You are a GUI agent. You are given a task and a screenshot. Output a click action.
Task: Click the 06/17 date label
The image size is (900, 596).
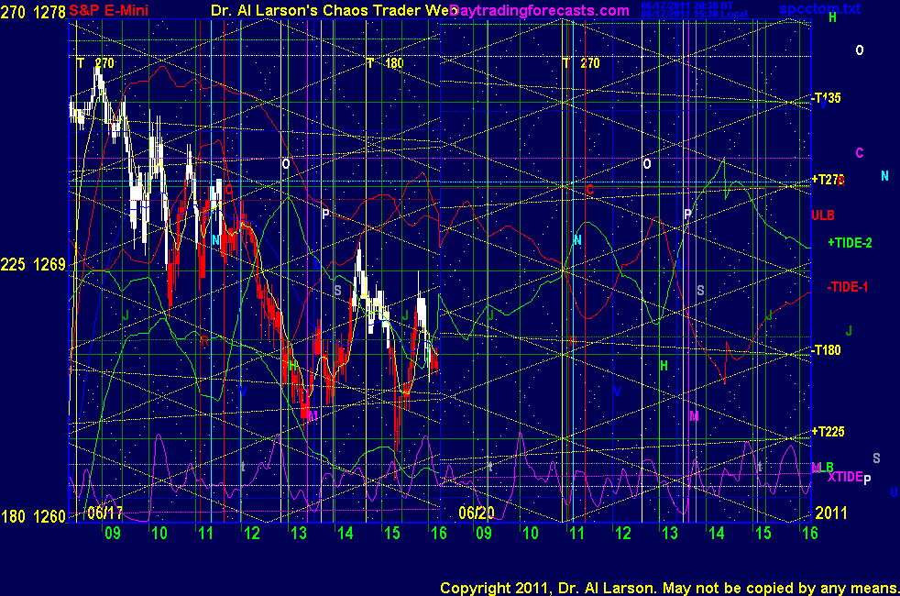(105, 513)
